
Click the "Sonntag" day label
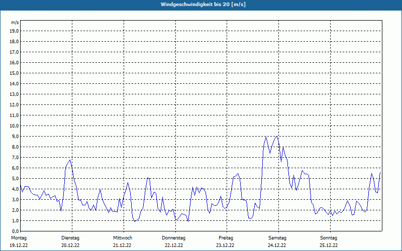pyautogui.click(x=329, y=238)
